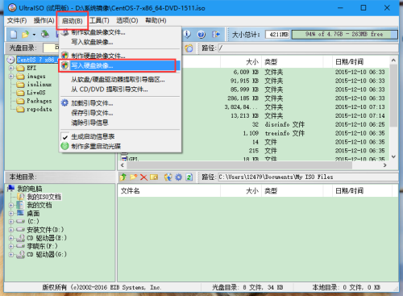Sort the local list by its 大小 column
The width and height of the screenshot is (403, 296).
coord(241,191)
